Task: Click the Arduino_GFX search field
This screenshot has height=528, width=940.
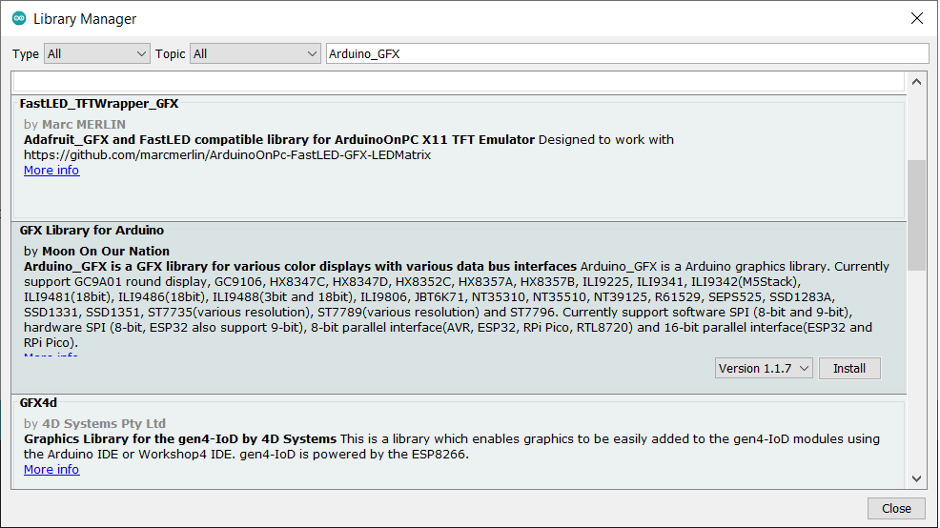Action: pos(627,54)
